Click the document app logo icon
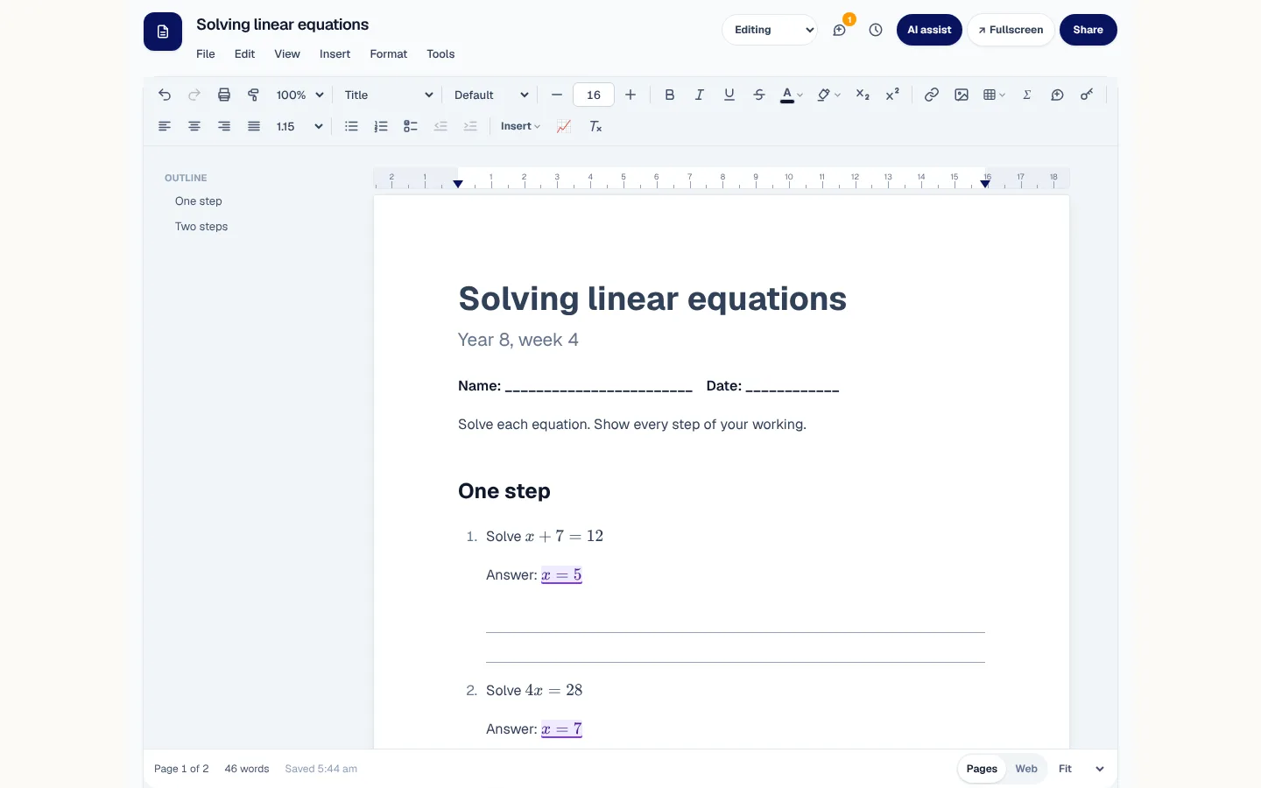Viewport: 1261px width, 788px height. pyautogui.click(x=163, y=32)
